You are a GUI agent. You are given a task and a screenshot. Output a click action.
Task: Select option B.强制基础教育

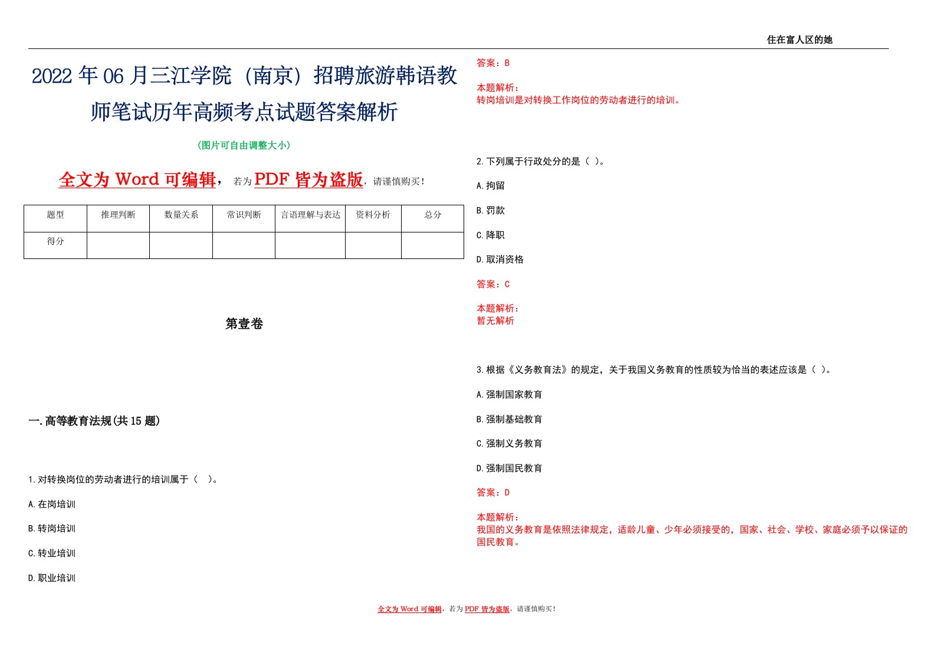pos(510,420)
